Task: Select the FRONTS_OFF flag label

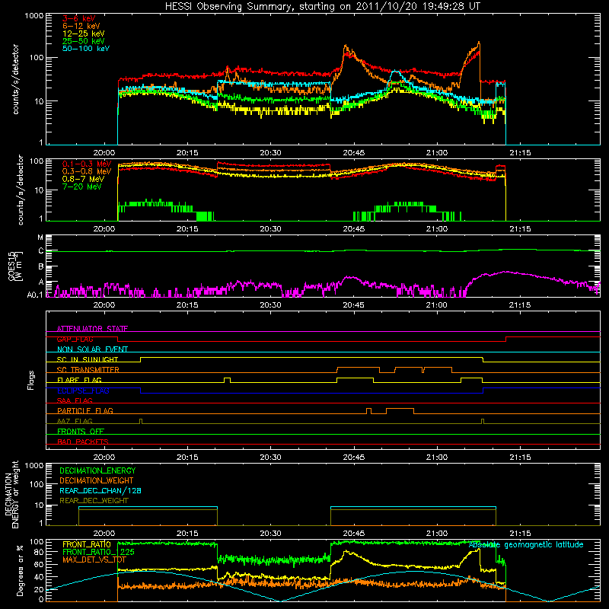Action: click(81, 431)
